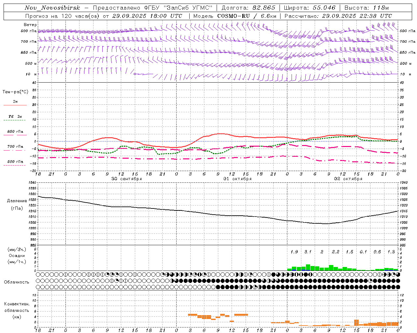Click the 01 октября date label

237,179
